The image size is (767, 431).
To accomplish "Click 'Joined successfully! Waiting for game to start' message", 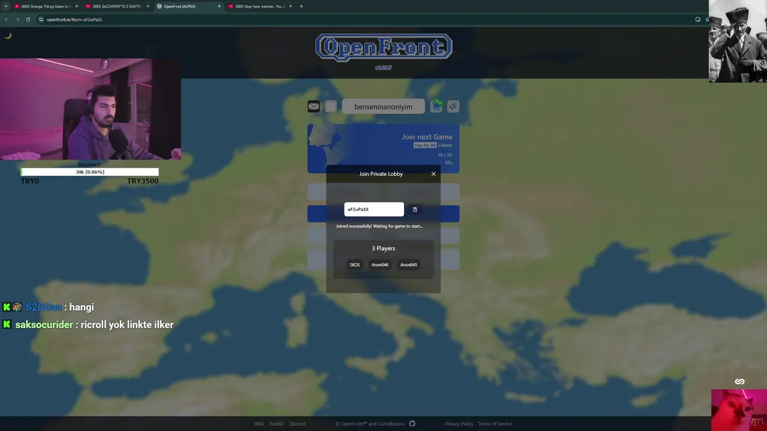I will (379, 226).
